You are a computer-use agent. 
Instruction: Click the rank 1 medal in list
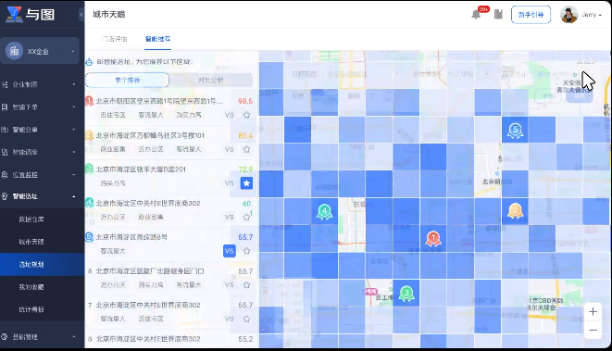(89, 101)
